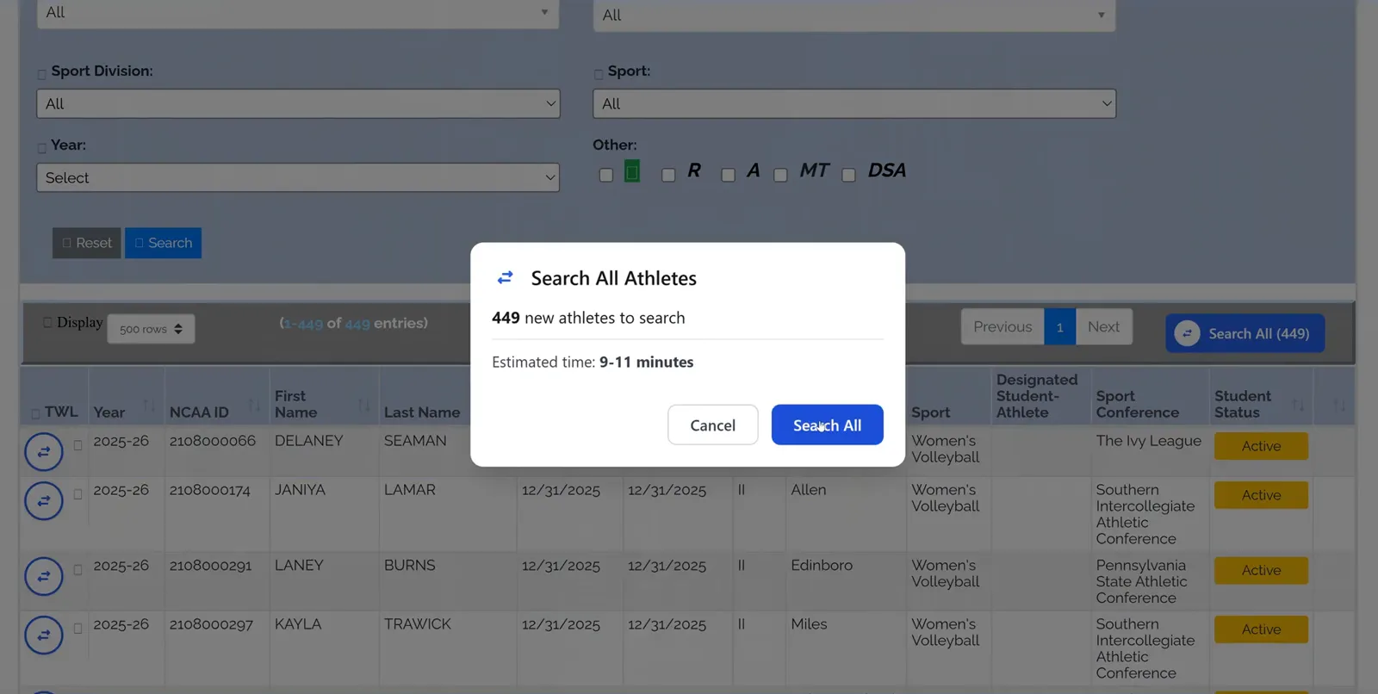Click the blue Search button
The height and width of the screenshot is (694, 1378).
tap(163, 243)
